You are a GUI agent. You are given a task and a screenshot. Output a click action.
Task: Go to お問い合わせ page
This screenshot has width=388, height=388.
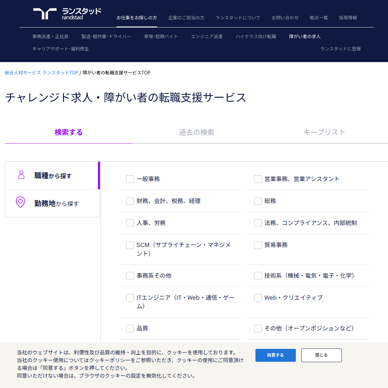click(285, 18)
